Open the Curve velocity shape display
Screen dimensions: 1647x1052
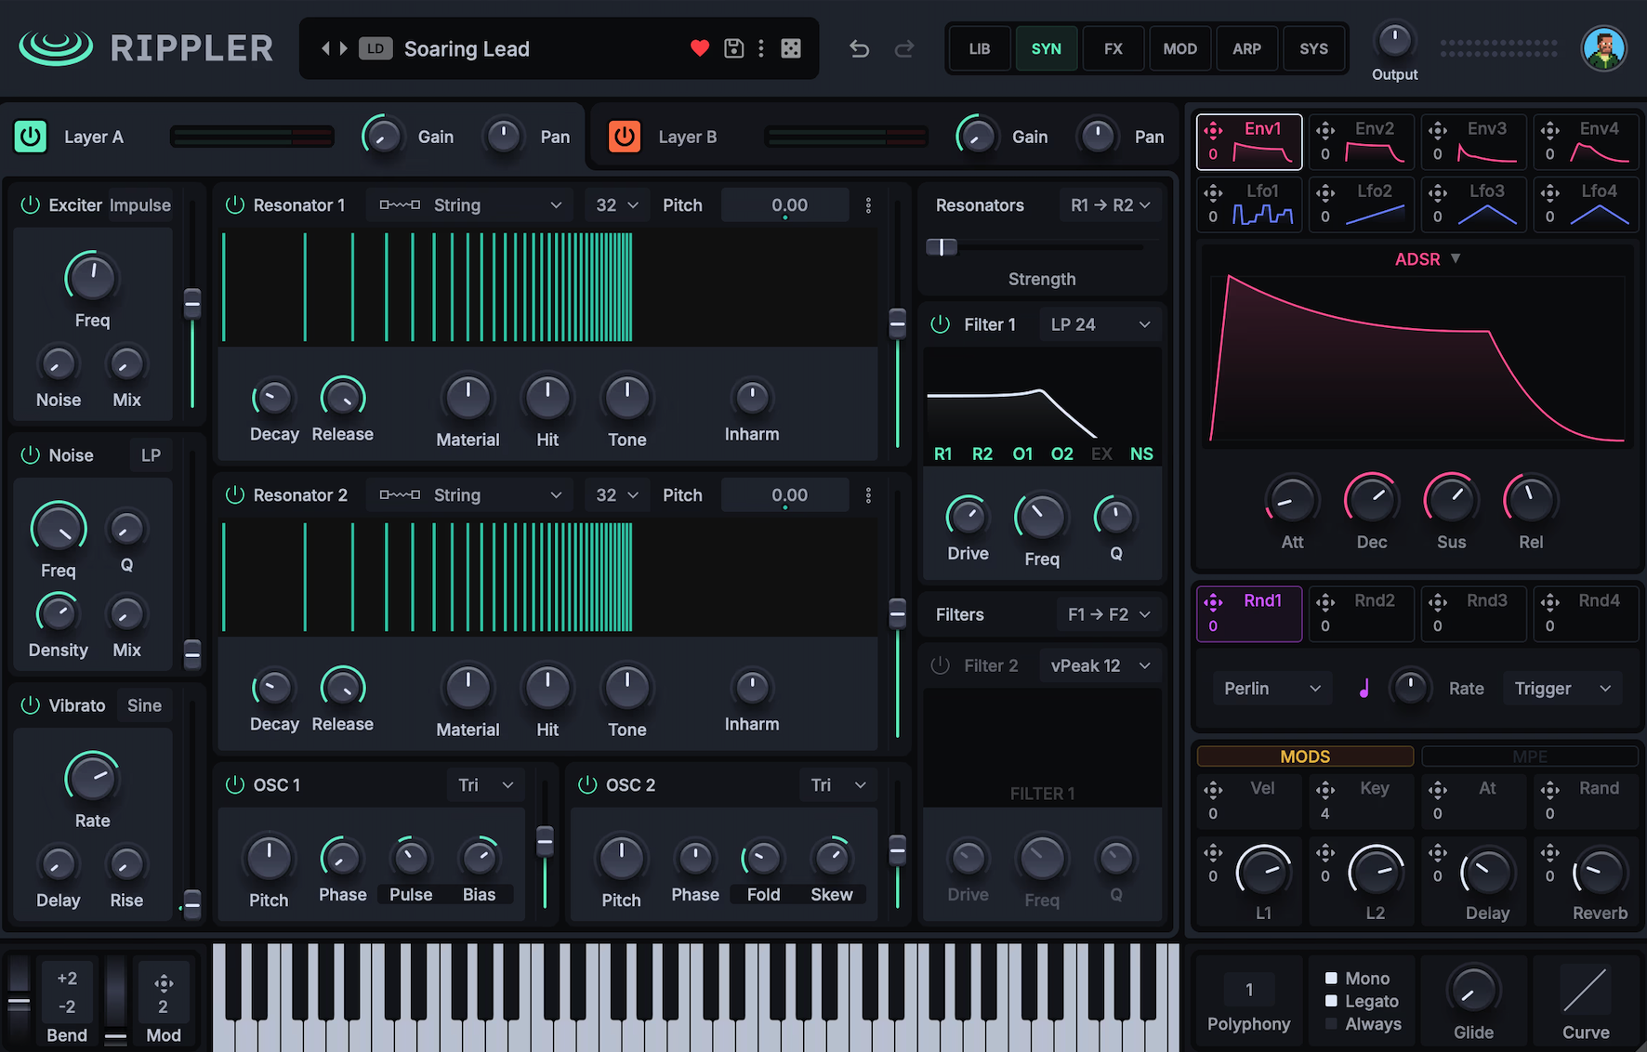pos(1586,990)
